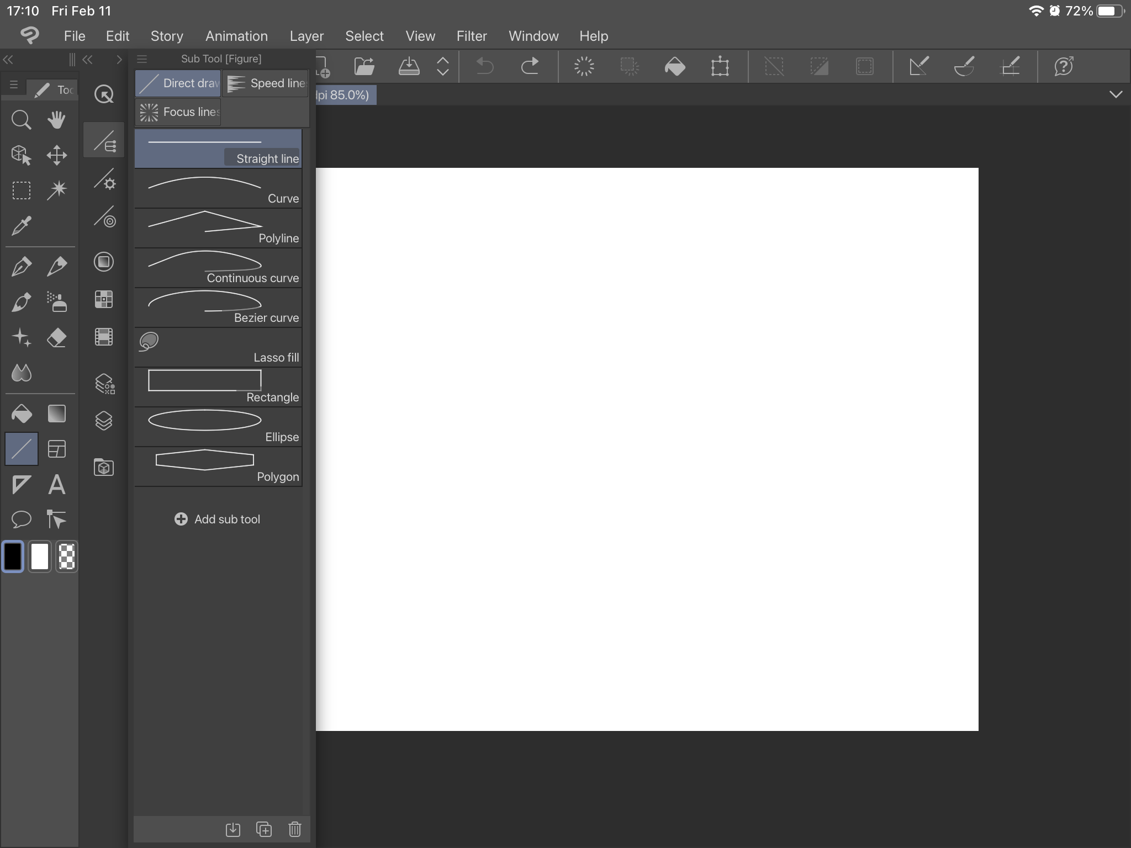Click the Open folder icon
The image size is (1131, 848).
(364, 66)
